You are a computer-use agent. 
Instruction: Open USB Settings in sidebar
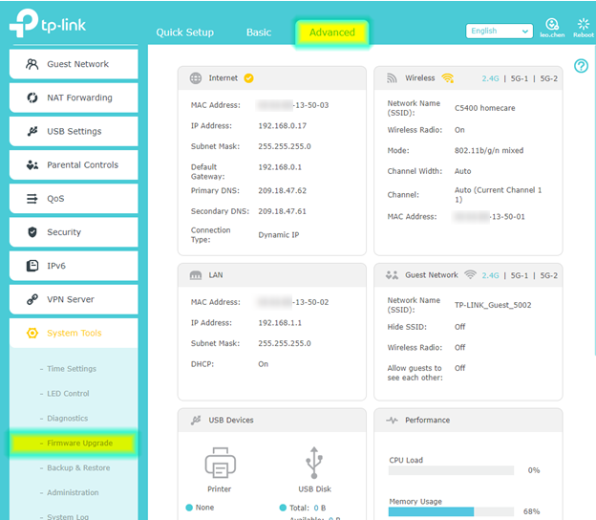coord(74,131)
